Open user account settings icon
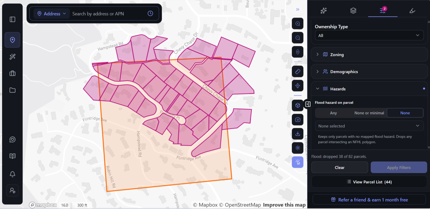 pos(12,191)
